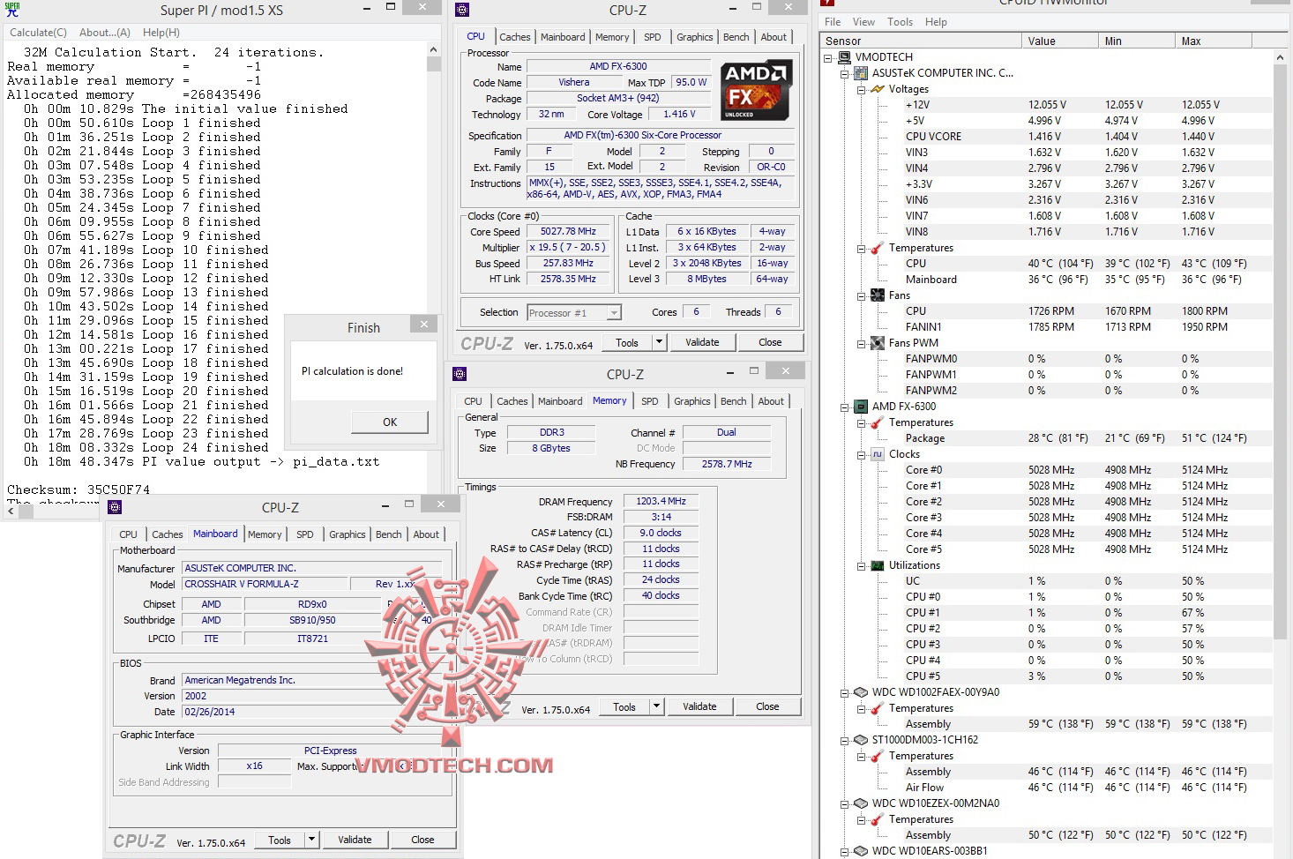
Task: Switch to the Bench tab in the CPU tab window
Action: pos(736,37)
